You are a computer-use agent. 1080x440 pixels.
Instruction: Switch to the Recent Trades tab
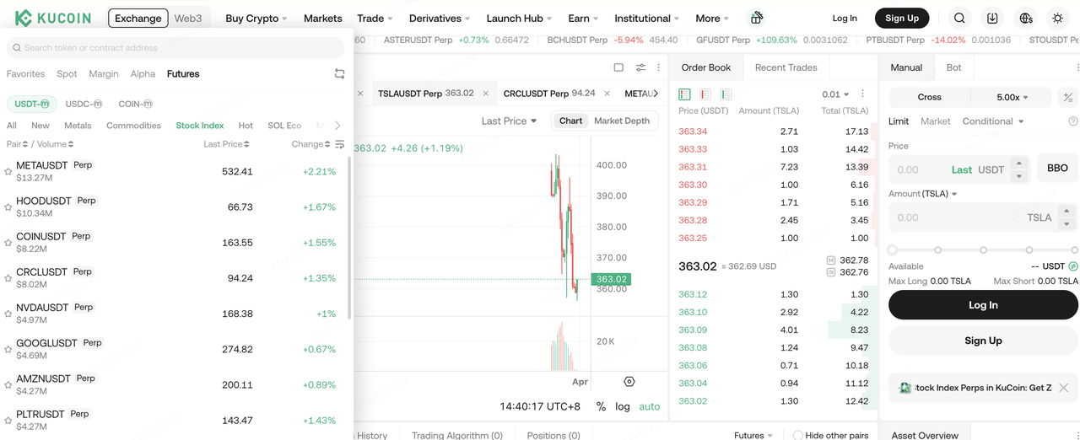[786, 67]
